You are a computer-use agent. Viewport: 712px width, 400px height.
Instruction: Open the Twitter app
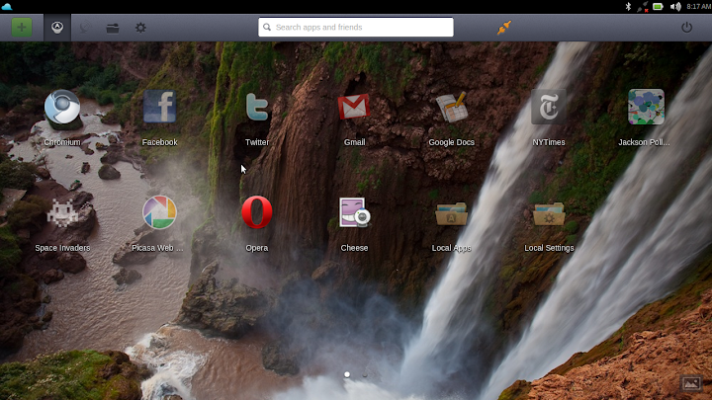(257, 107)
